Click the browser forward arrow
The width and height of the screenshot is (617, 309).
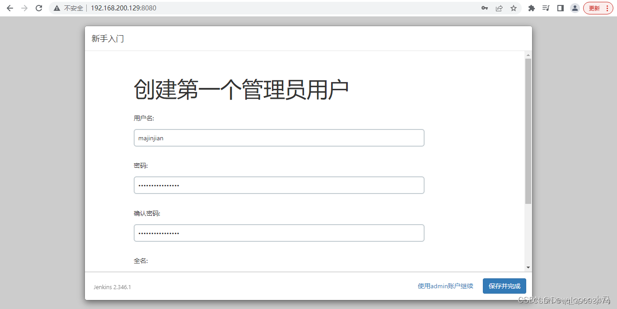click(24, 8)
